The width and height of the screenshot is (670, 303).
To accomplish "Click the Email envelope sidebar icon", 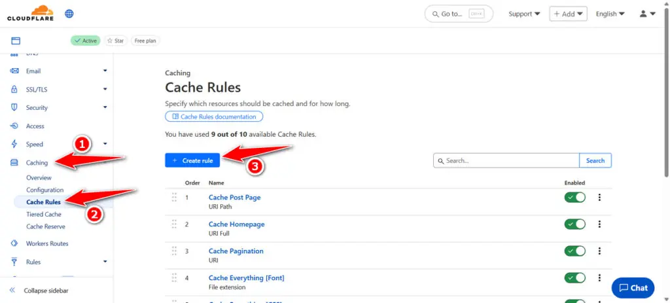I will click(14, 71).
